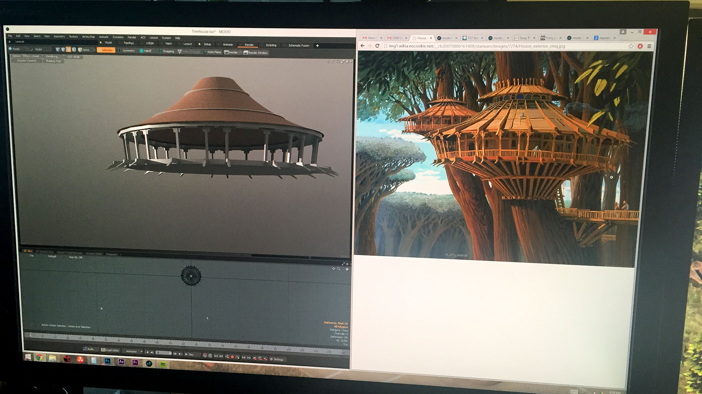Click the Windows Start button
The width and height of the screenshot is (702, 394).
coord(28,356)
